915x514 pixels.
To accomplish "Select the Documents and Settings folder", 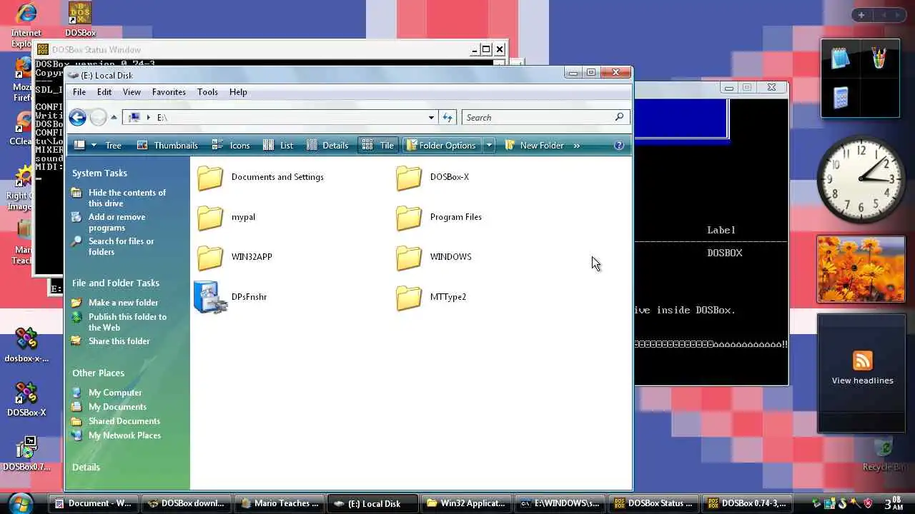I will [260, 177].
